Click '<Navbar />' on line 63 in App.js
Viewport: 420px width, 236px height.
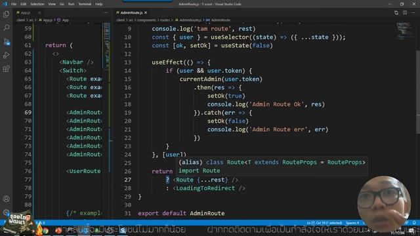coord(76,62)
